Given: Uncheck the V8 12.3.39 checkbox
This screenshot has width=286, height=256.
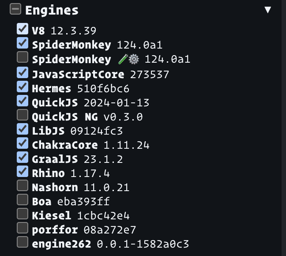Looking at the screenshot, I should point(23,29).
